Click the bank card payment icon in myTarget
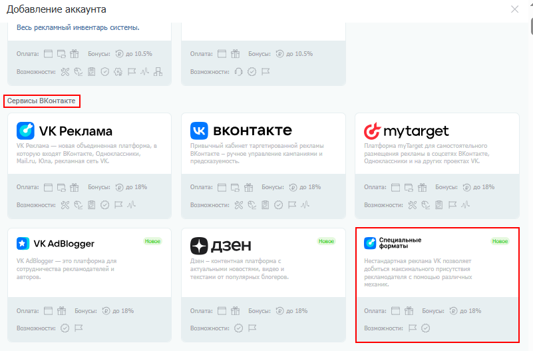Image resolution: width=533 pixels, height=351 pixels. (396, 187)
